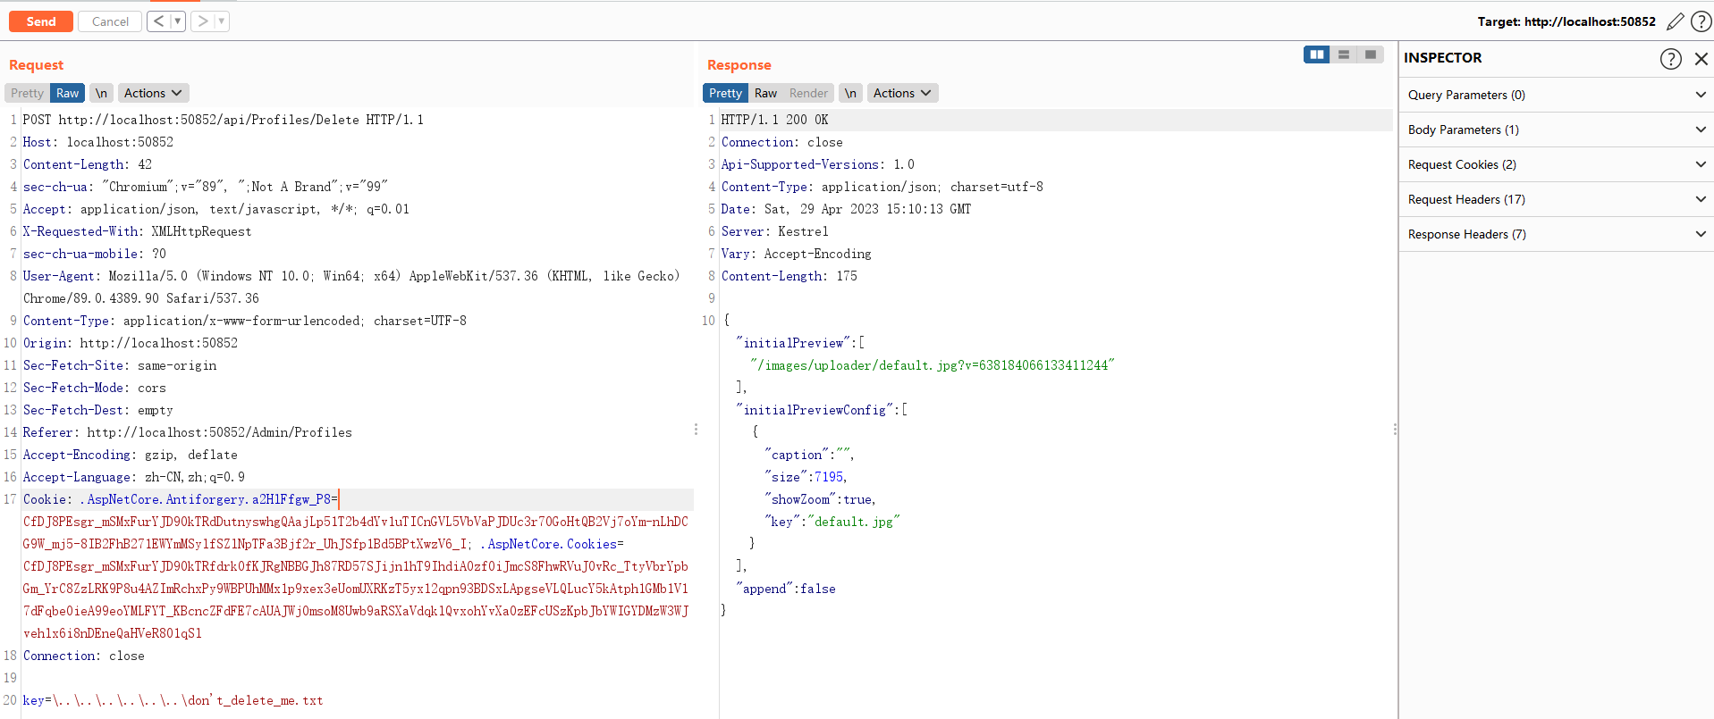
Task: Click the "key":"default.jpg" JSON line
Action: point(832,522)
